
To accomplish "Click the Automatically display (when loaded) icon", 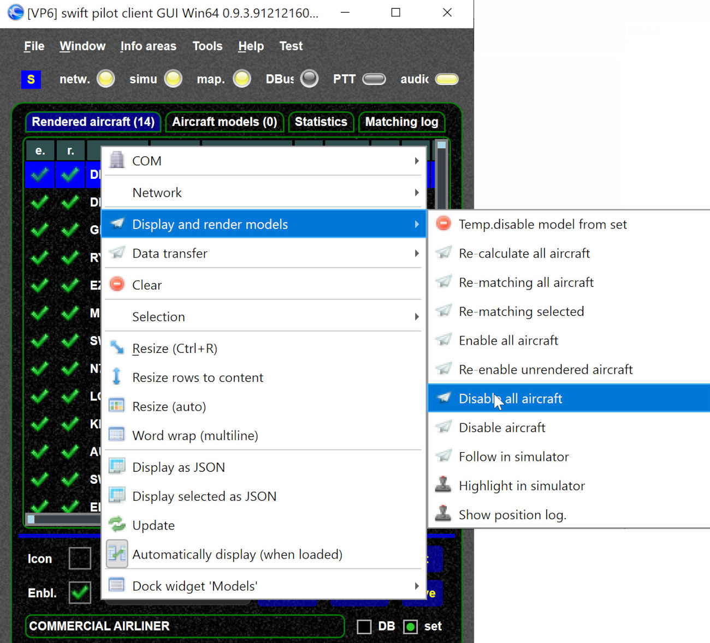I will pyautogui.click(x=117, y=554).
